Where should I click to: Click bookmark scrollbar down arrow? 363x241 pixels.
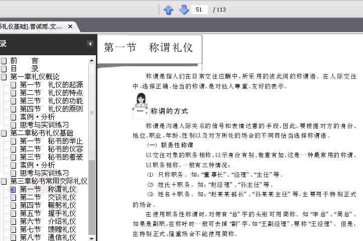point(92,238)
